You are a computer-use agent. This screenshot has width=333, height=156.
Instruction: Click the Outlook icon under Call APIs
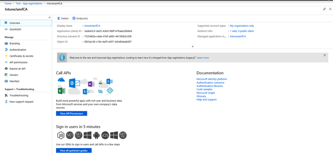click(74, 83)
